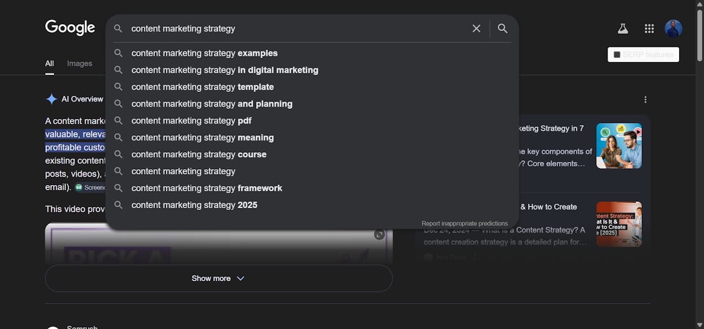Click the Google logo
Screen dimensions: 704x329
click(x=70, y=28)
